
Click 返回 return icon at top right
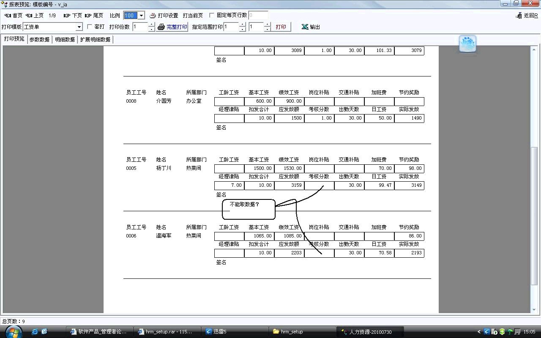527,16
